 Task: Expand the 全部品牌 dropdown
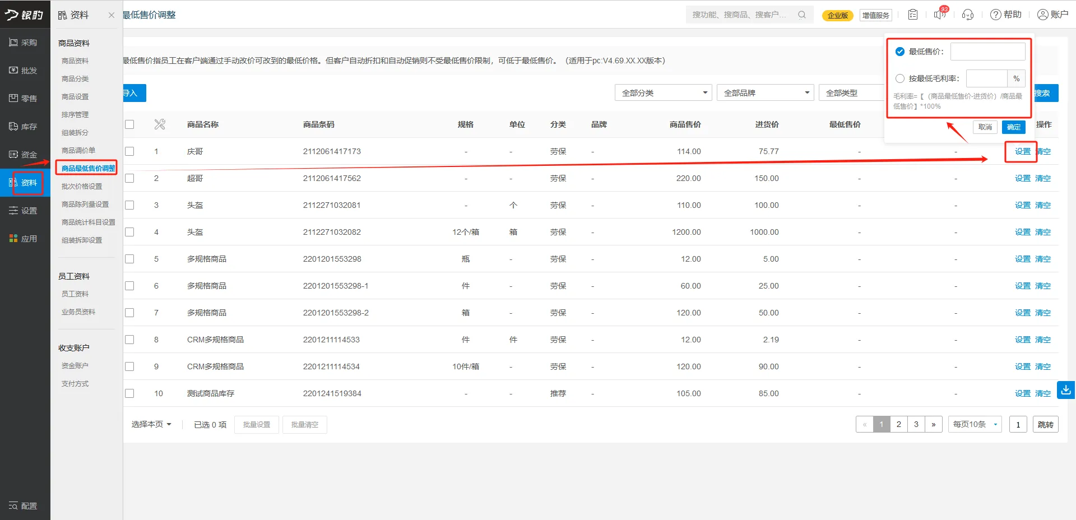(765, 92)
